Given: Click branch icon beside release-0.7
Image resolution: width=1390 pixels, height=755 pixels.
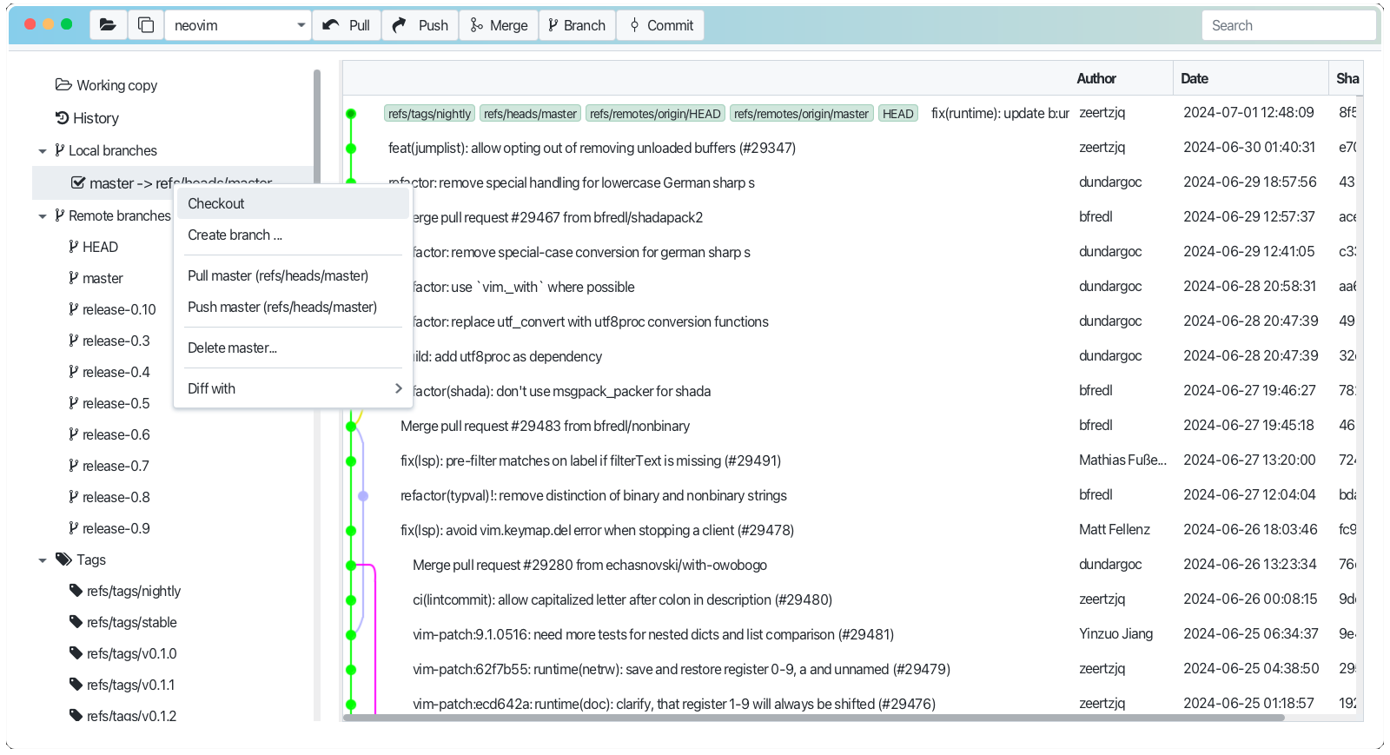Looking at the screenshot, I should click(x=74, y=466).
